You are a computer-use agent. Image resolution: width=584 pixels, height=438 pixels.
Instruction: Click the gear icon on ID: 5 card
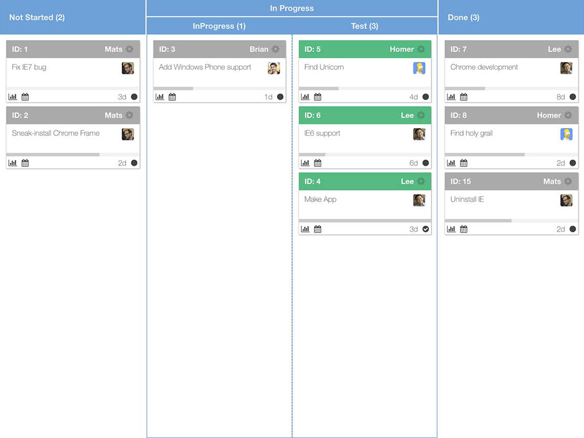coord(421,49)
